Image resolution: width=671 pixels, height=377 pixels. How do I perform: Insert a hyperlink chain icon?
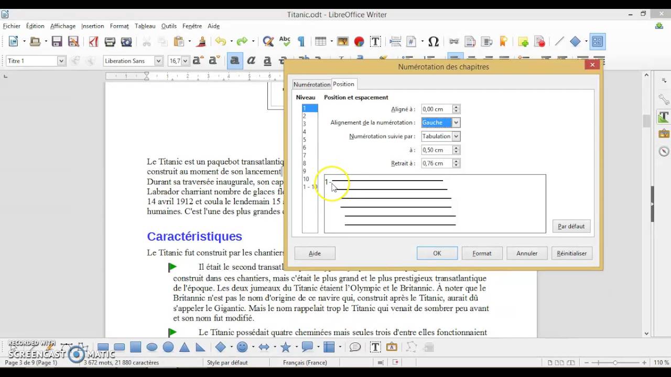coord(453,42)
